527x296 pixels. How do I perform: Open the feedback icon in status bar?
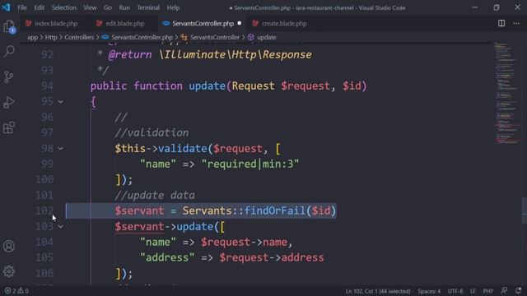point(504,290)
